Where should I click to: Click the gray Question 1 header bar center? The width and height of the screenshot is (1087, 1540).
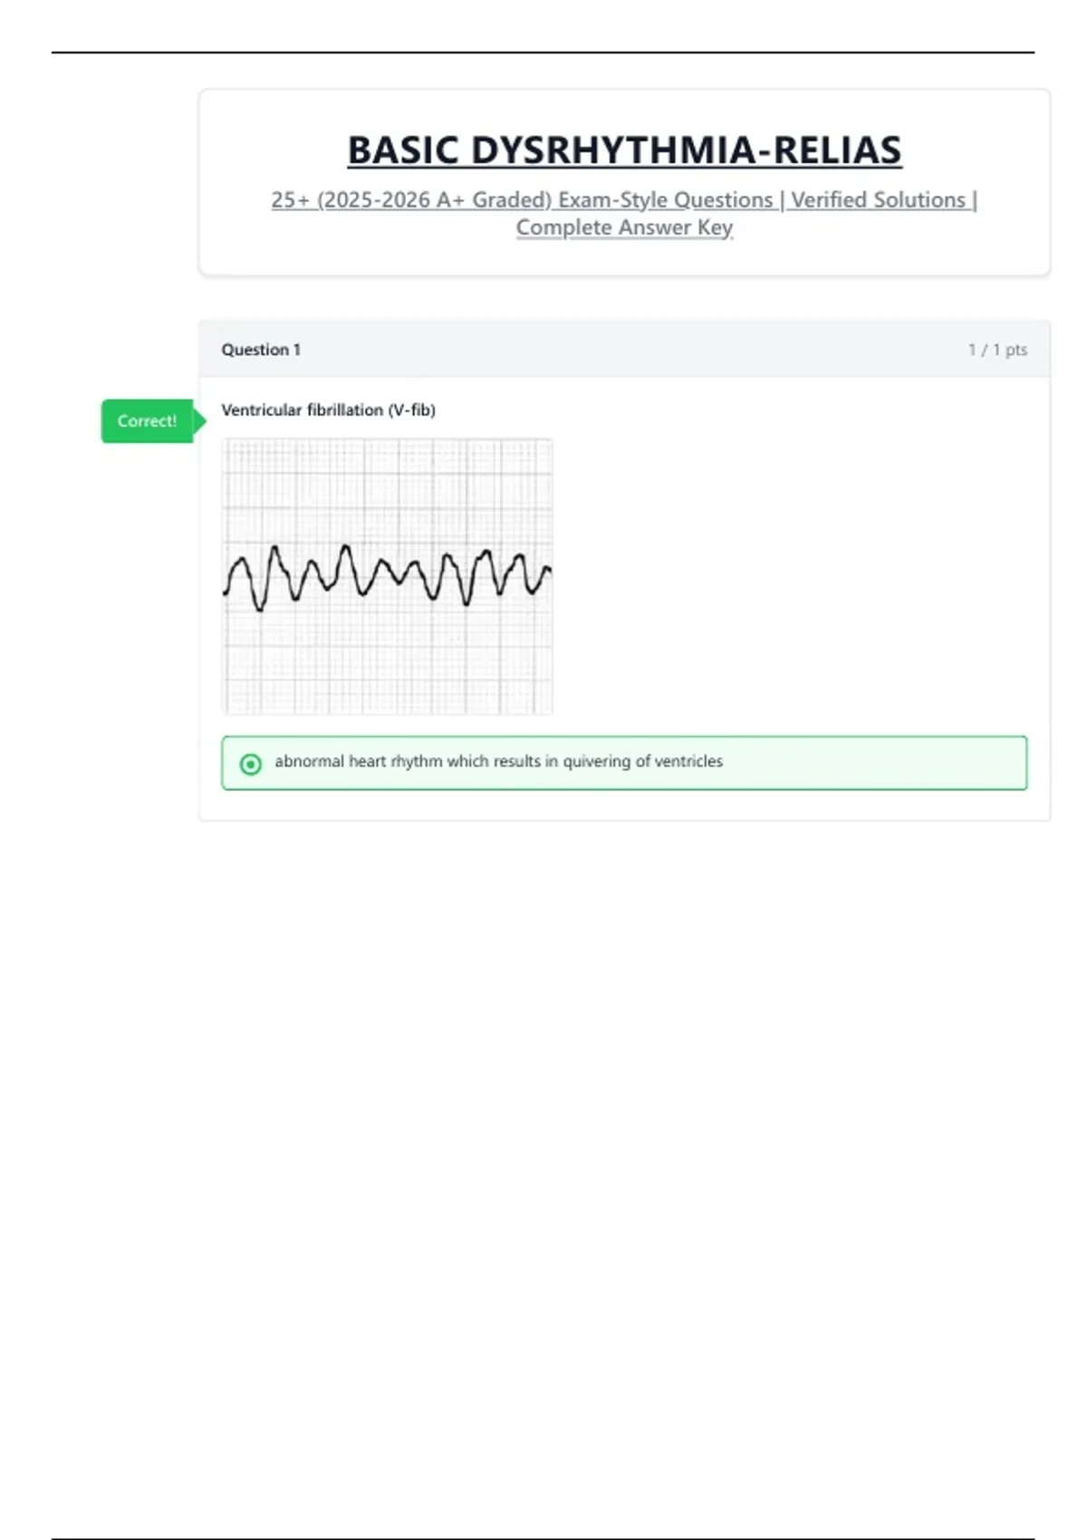624,350
